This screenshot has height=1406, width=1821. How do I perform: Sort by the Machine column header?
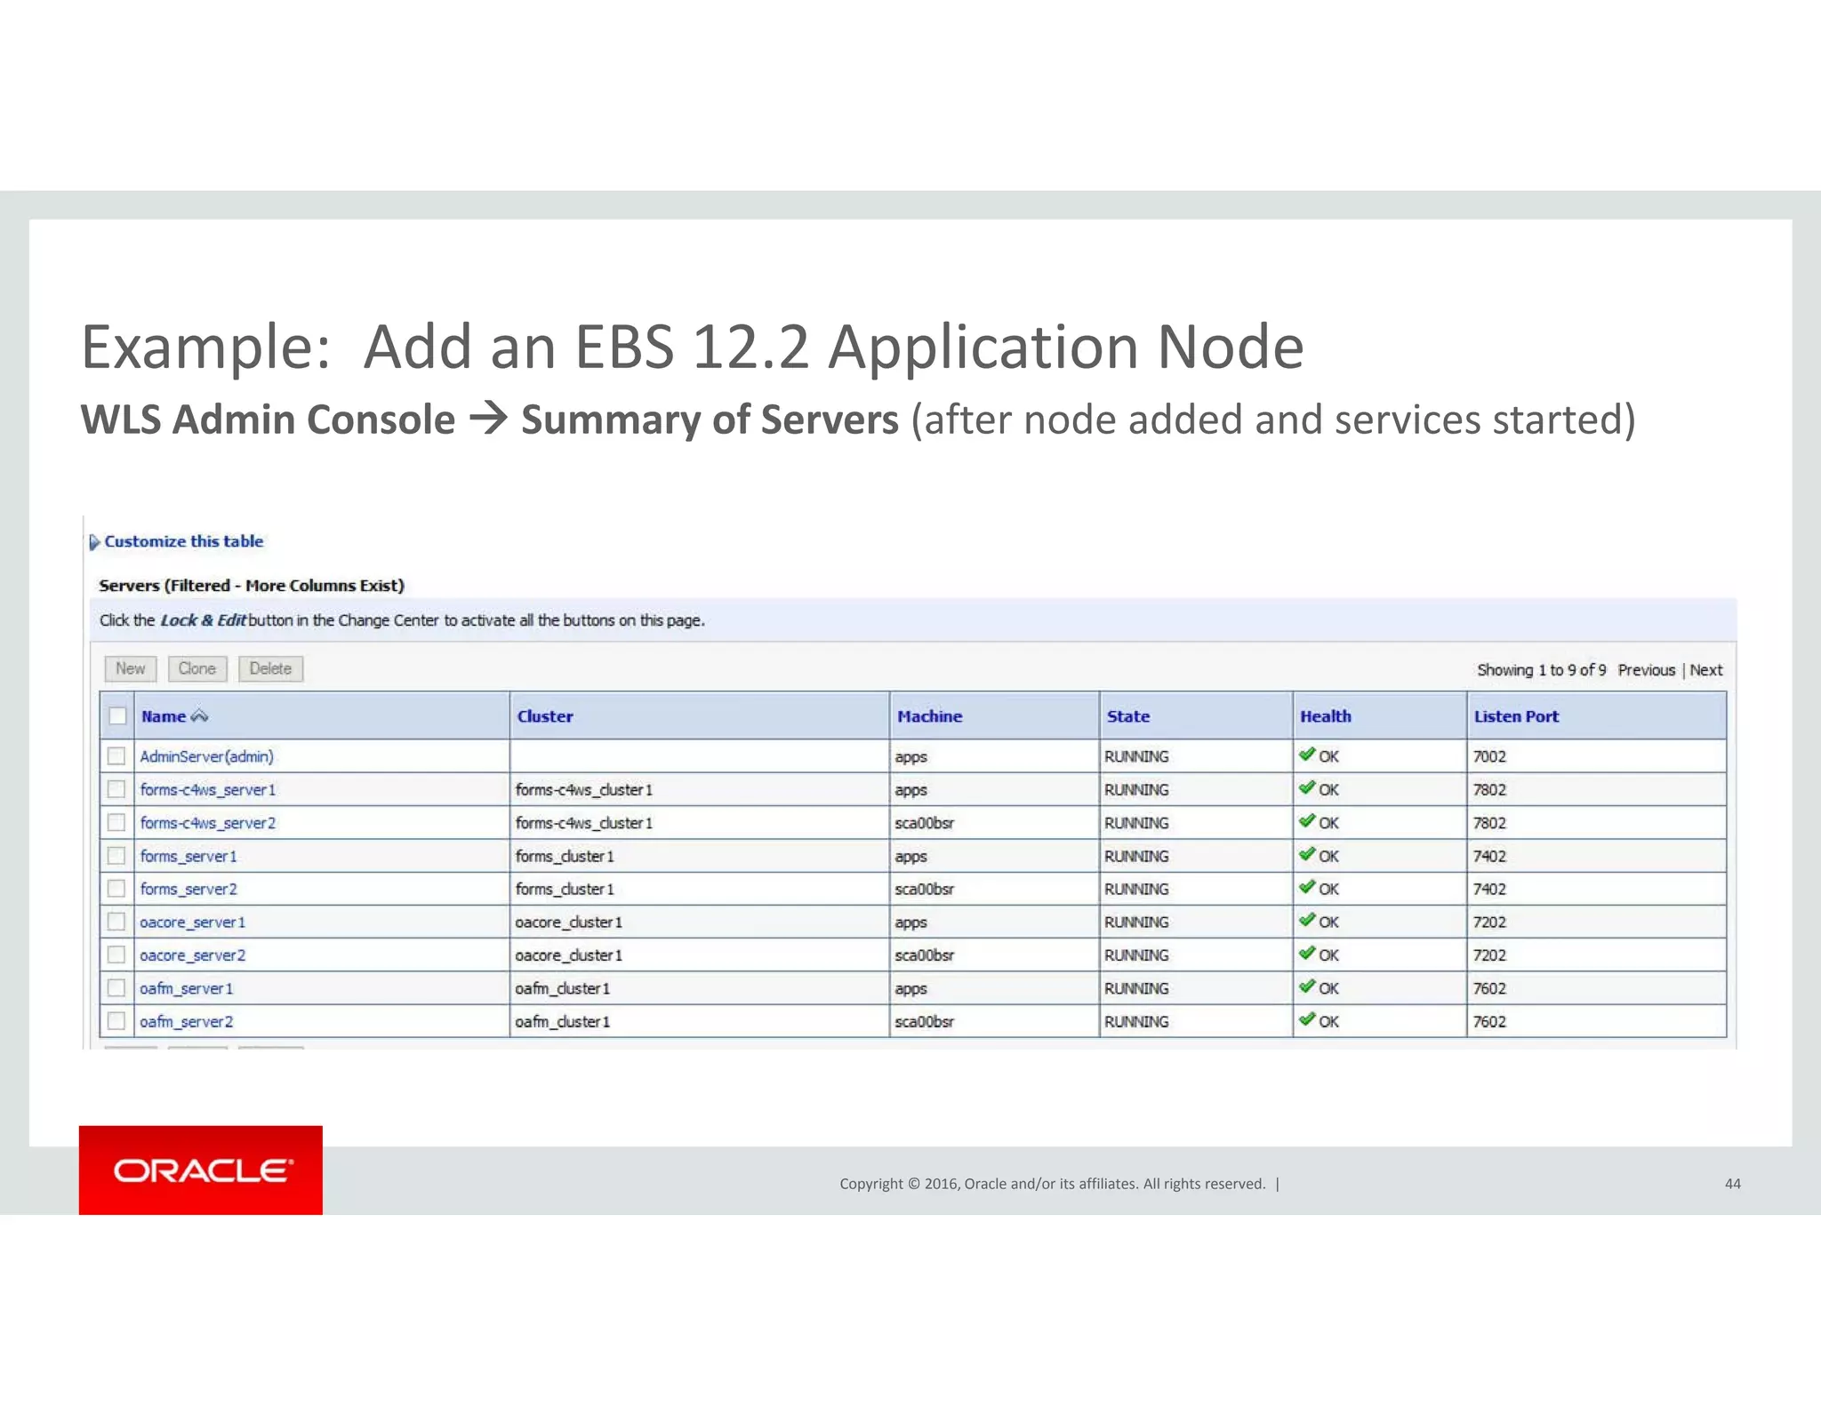pyautogui.click(x=929, y=716)
